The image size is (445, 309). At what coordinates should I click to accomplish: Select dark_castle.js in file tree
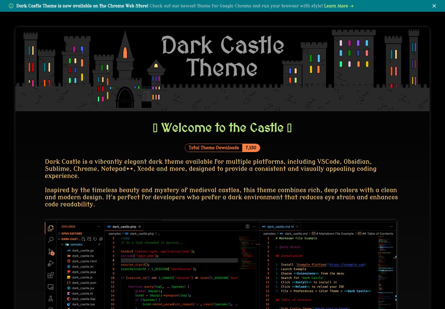pyautogui.click(x=82, y=277)
